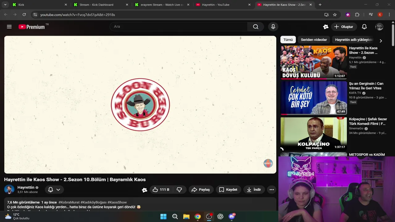Click the URL in the address bar
This screenshot has width=395, height=222.
coord(77,14)
